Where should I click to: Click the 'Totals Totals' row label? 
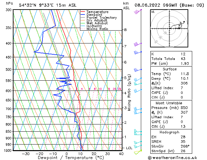point(163,59)
